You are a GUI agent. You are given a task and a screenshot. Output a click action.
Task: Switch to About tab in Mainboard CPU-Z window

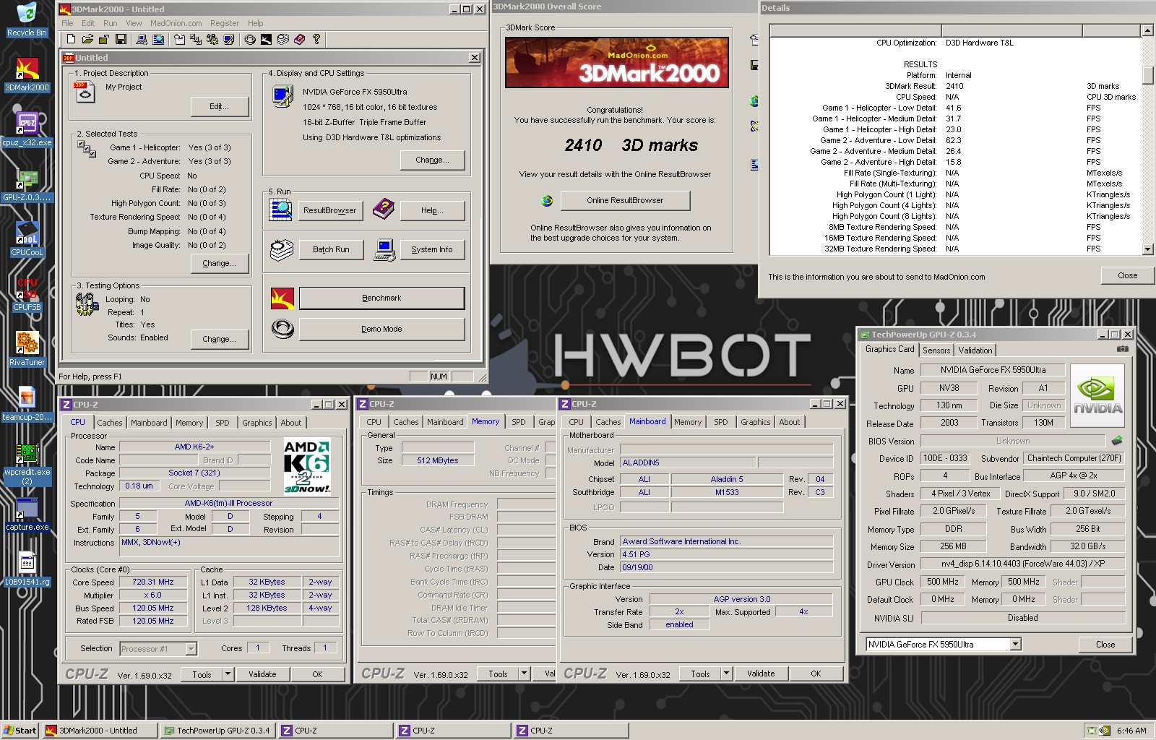click(x=790, y=422)
